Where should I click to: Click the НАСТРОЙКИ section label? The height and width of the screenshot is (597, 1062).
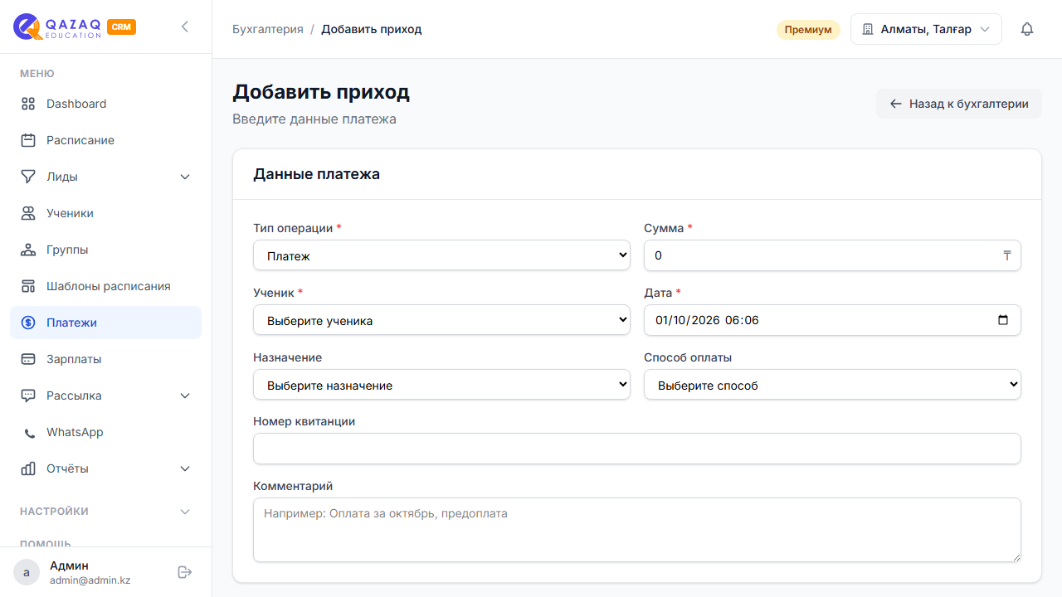(x=54, y=512)
